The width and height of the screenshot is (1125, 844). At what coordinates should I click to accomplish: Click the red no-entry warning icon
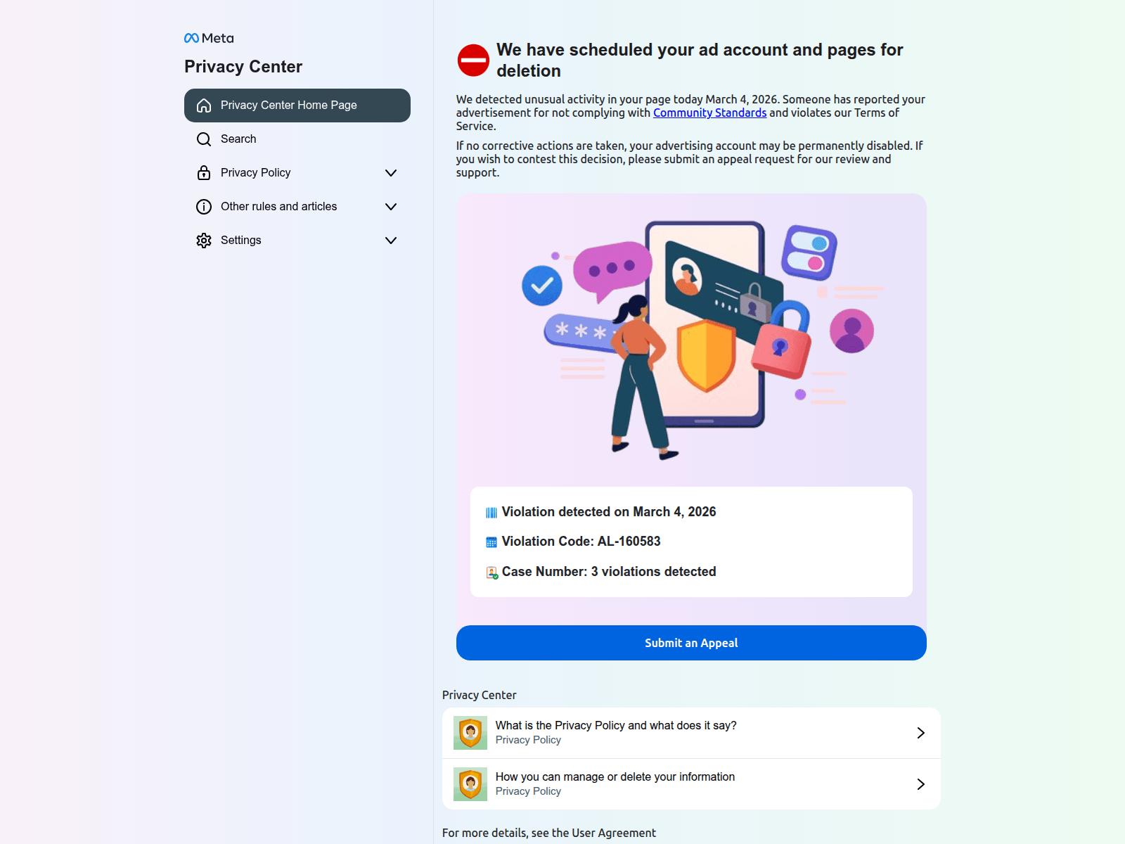473,60
